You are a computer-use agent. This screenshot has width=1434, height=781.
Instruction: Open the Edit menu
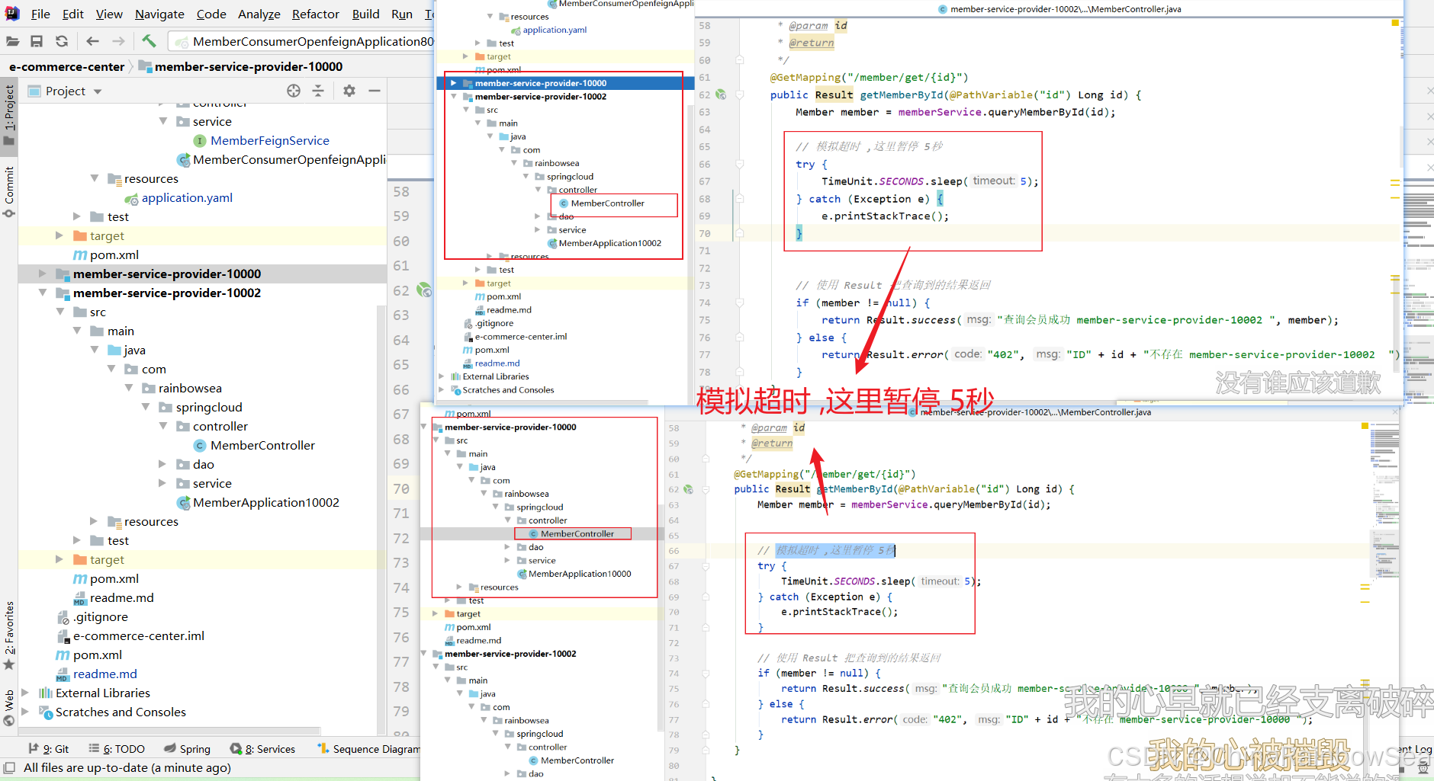[x=73, y=14]
